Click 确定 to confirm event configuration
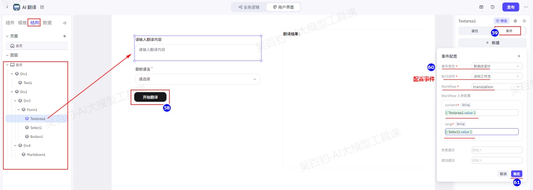This screenshot has height=190, width=533. click(516, 174)
